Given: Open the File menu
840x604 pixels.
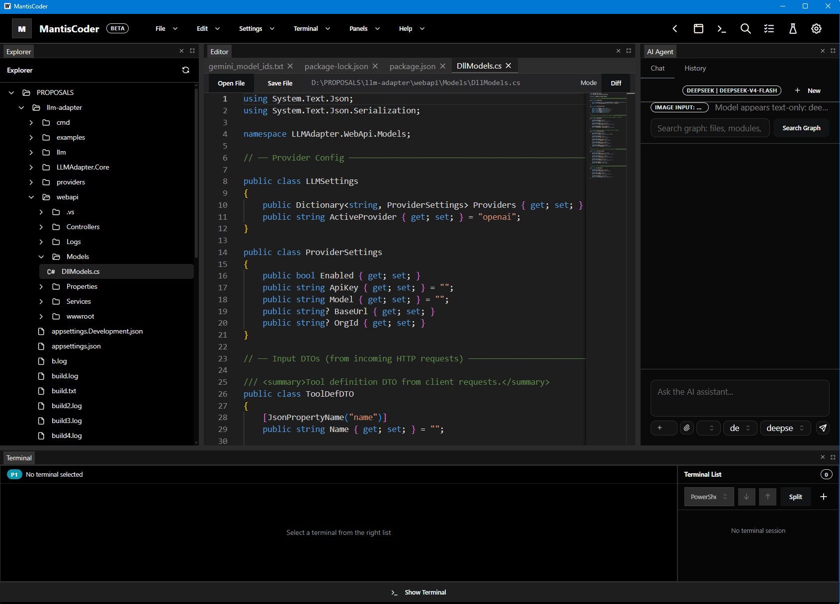Looking at the screenshot, I should pos(167,29).
